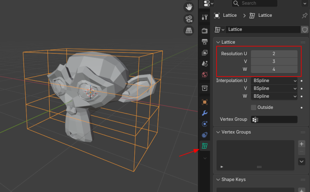Grab Vertex Groups panel drag handle dots
This screenshot has width=310, height=192.
coord(303,132)
